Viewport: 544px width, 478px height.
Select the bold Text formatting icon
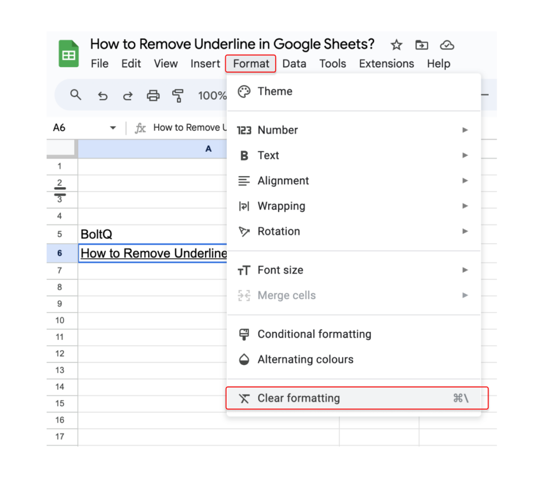[x=244, y=155]
